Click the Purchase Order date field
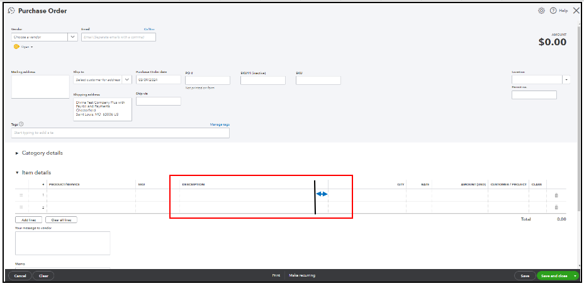 click(158, 80)
